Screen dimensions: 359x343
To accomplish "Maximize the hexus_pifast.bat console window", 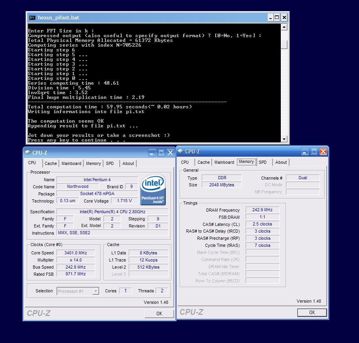I will point(277,17).
